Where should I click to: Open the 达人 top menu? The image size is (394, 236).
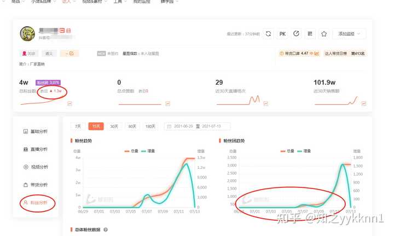pos(68,2)
